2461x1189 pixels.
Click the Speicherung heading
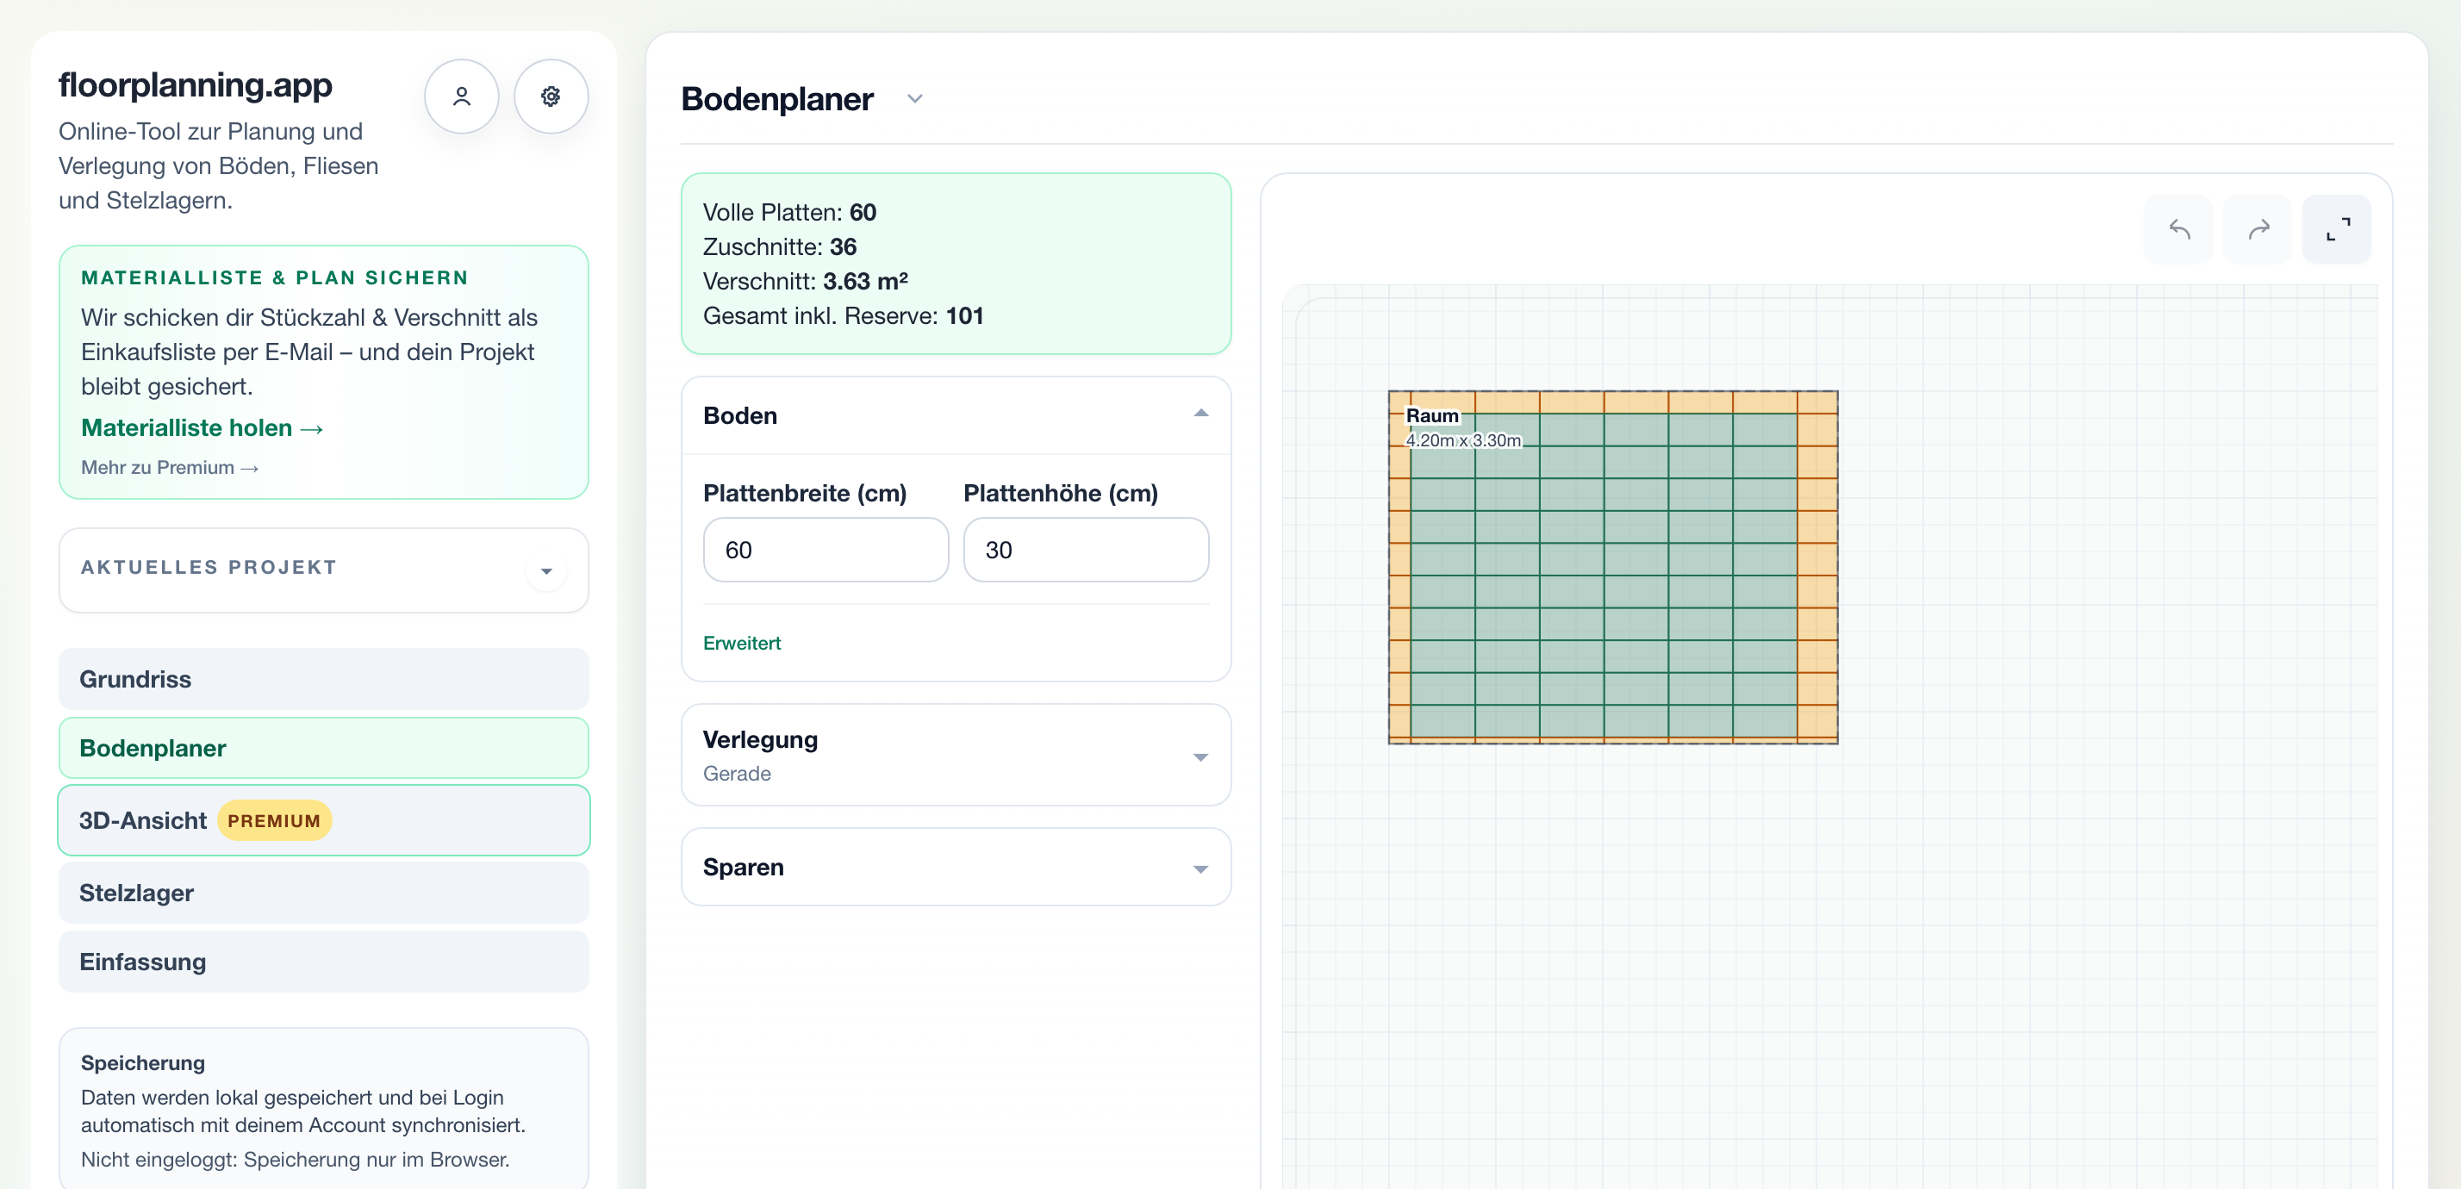(142, 1063)
